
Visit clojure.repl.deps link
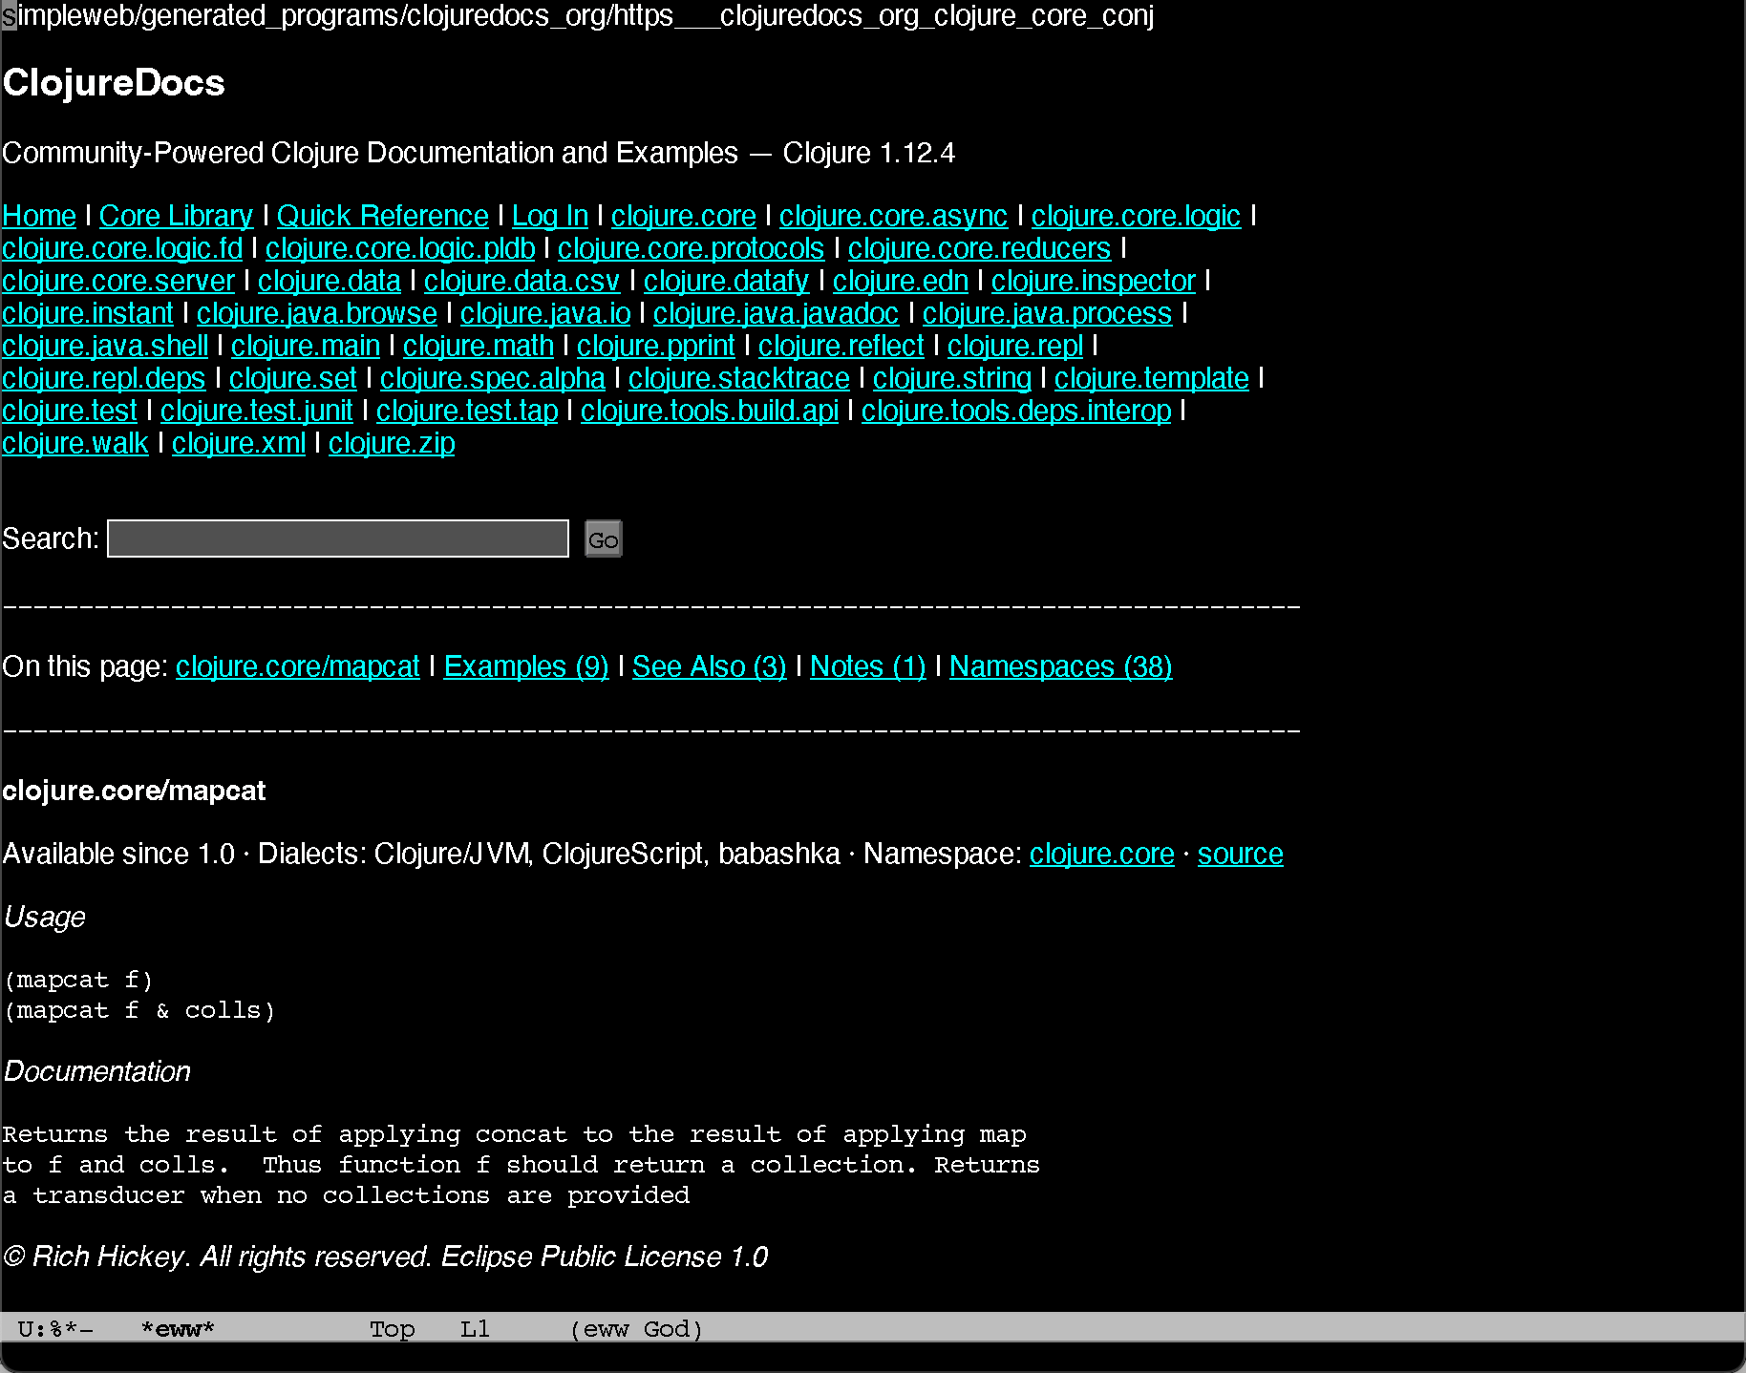(104, 379)
